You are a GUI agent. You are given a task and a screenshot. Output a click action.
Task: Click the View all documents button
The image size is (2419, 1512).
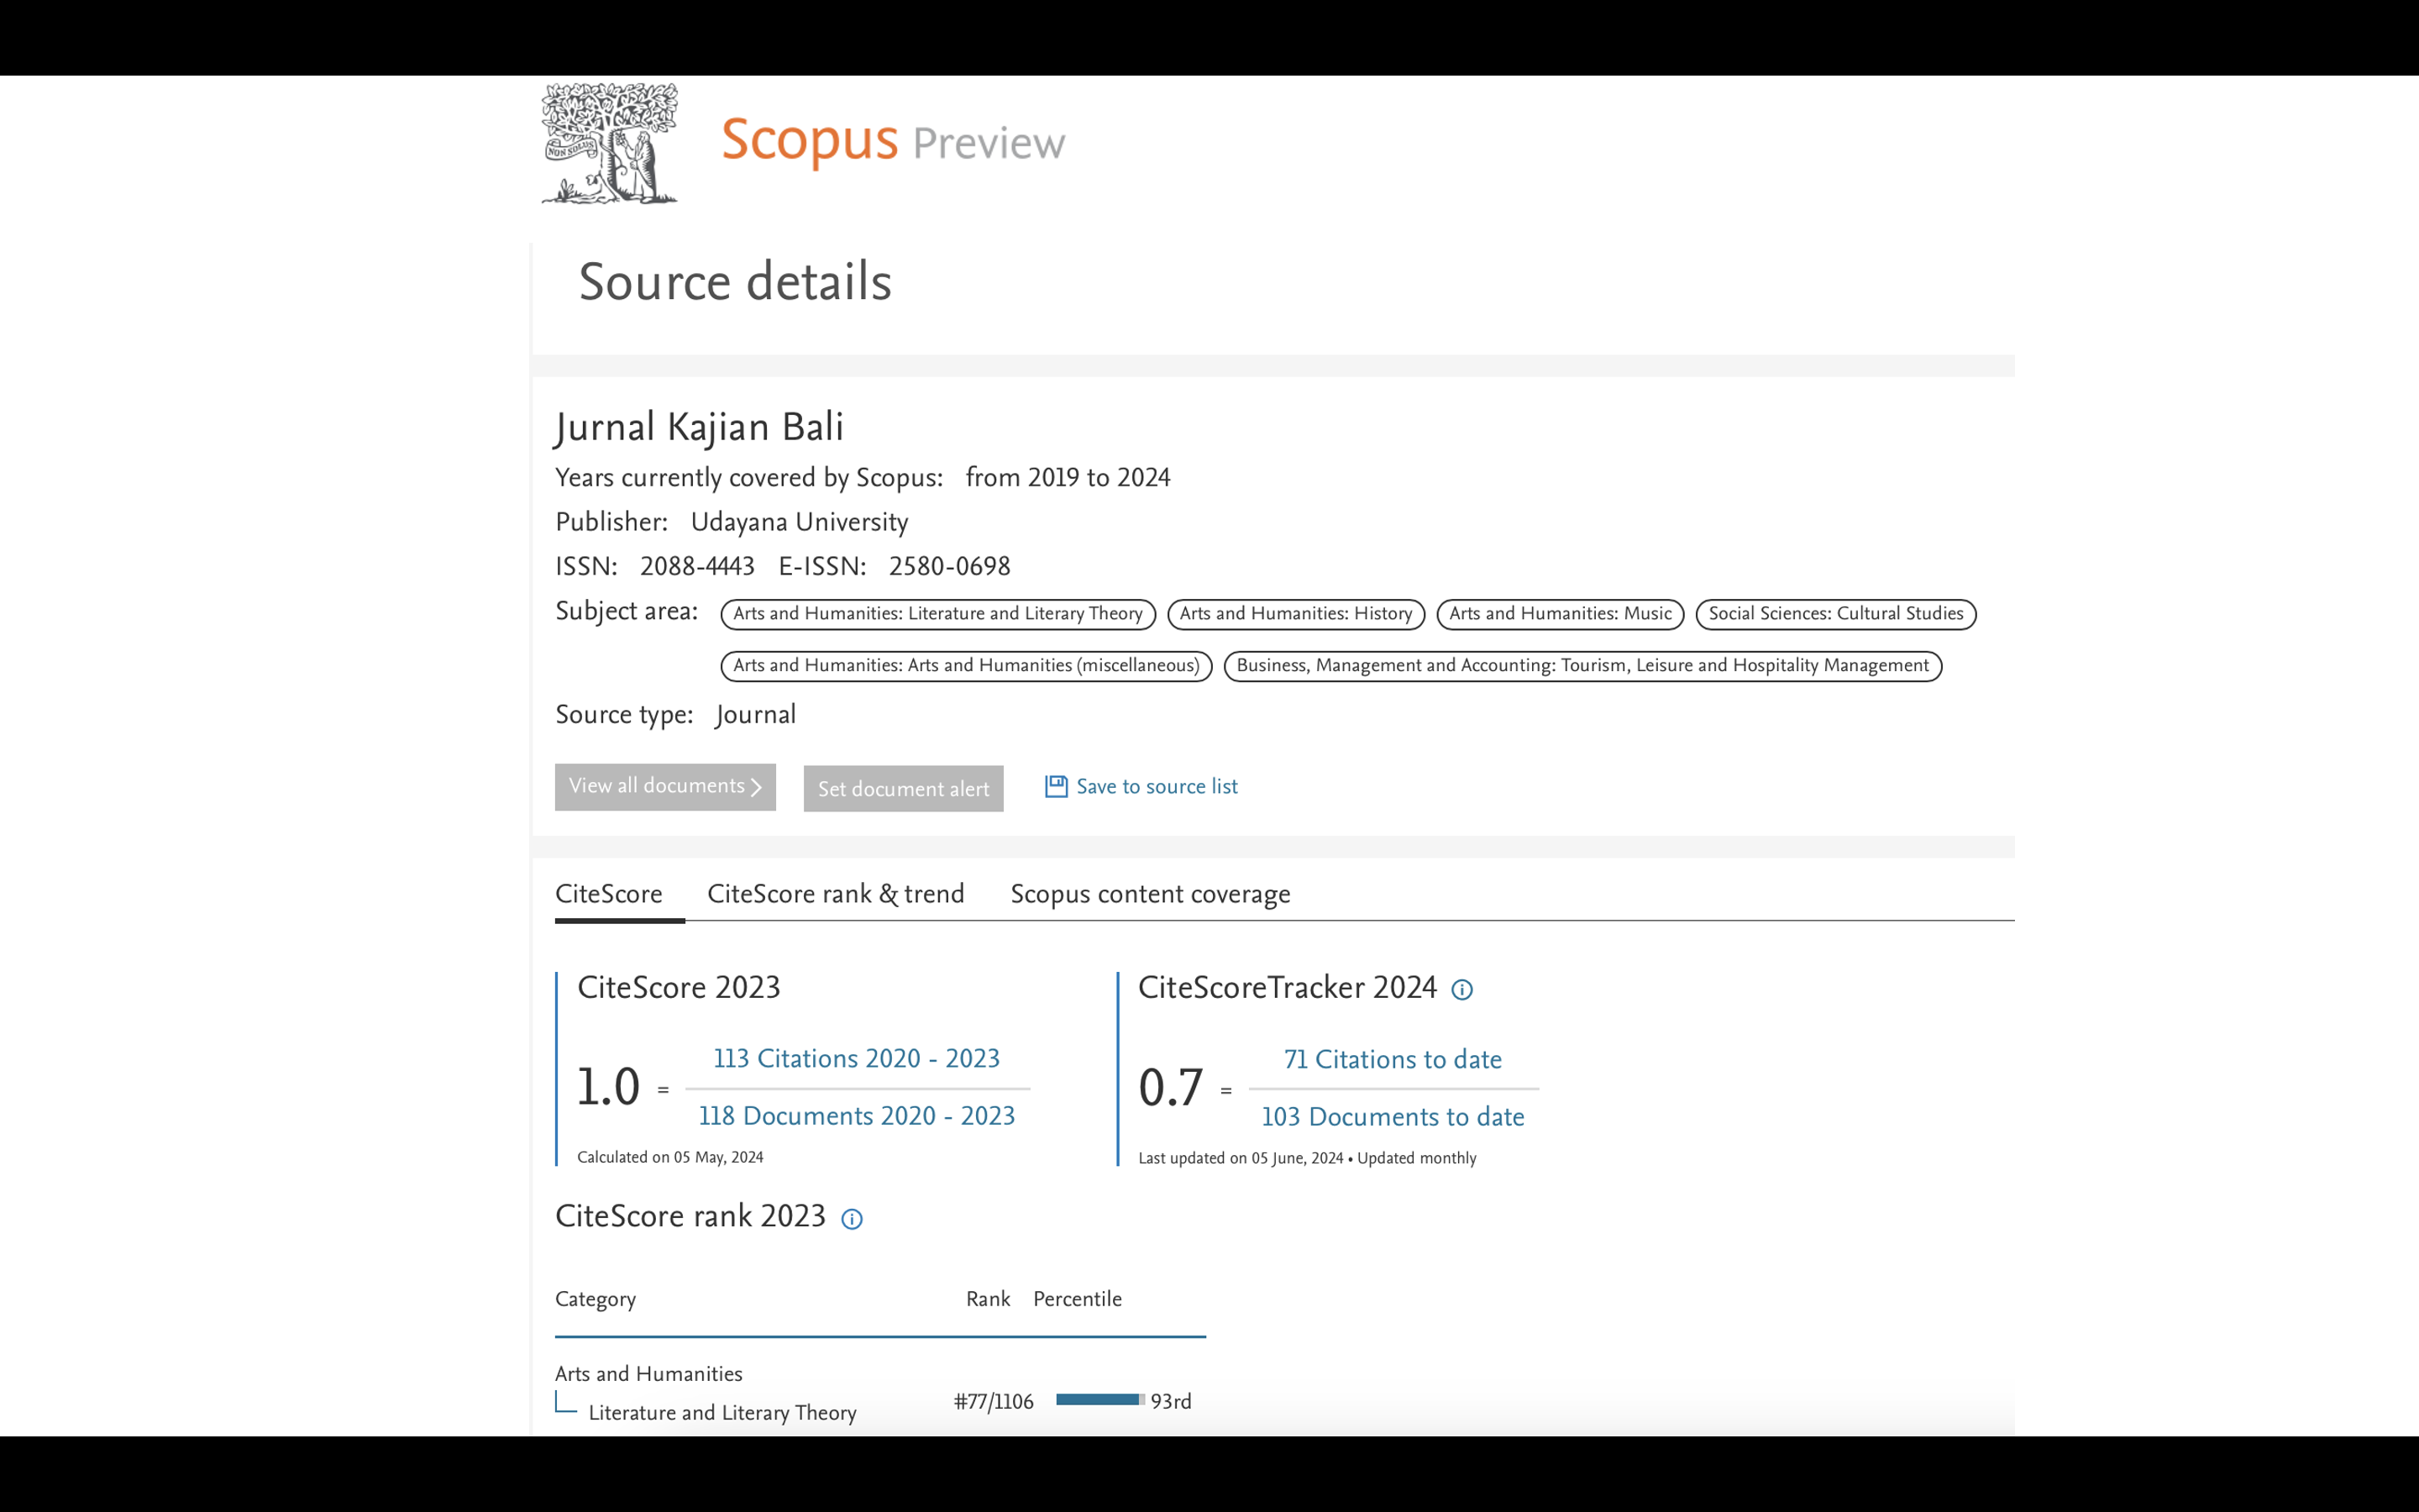click(x=664, y=787)
